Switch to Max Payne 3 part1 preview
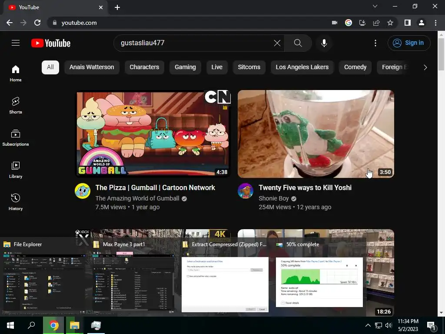 (133, 276)
